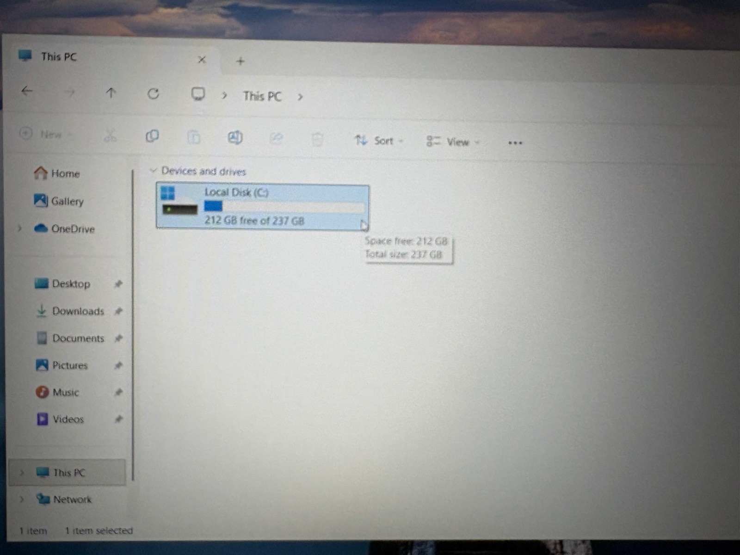
Task: Click '1 item selected' in status bar
Action: click(x=99, y=530)
